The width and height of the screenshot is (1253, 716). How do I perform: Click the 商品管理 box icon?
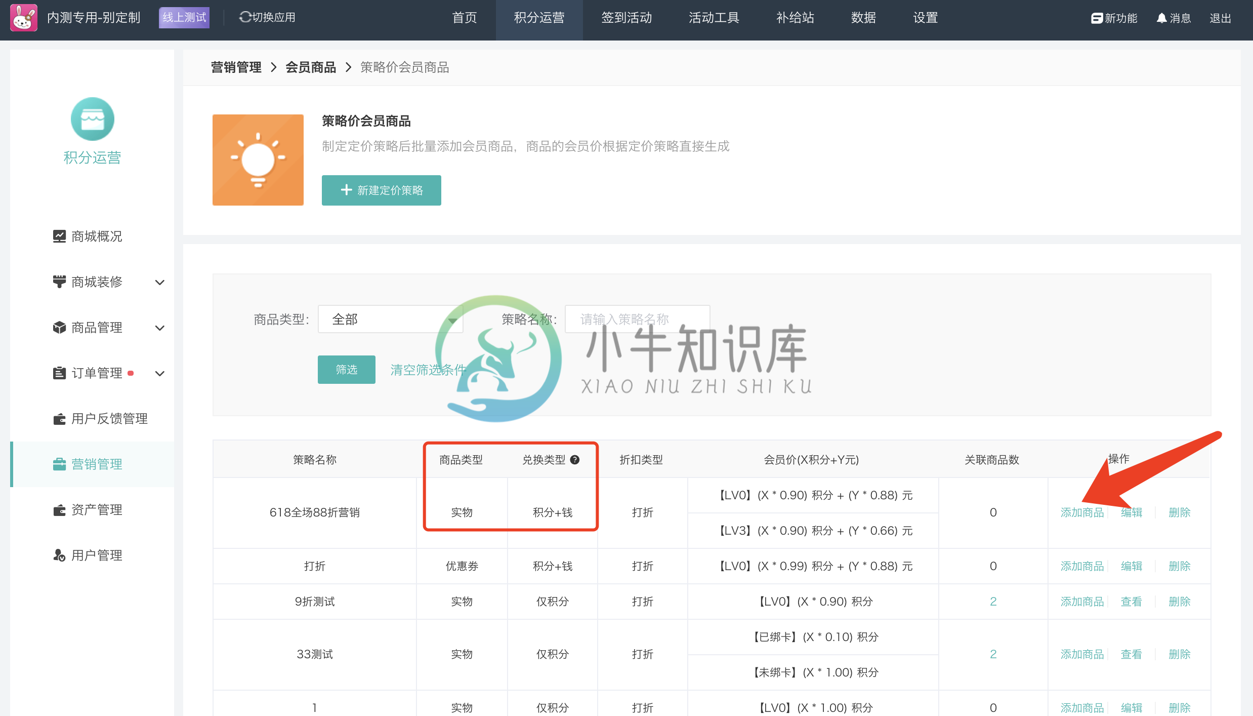click(59, 327)
